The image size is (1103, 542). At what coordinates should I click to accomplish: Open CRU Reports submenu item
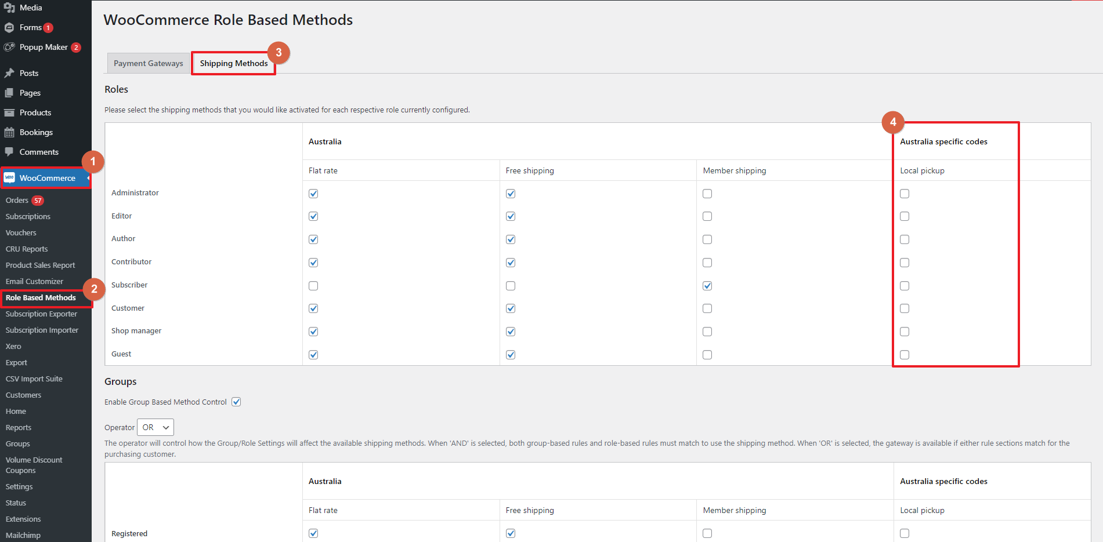(x=27, y=249)
